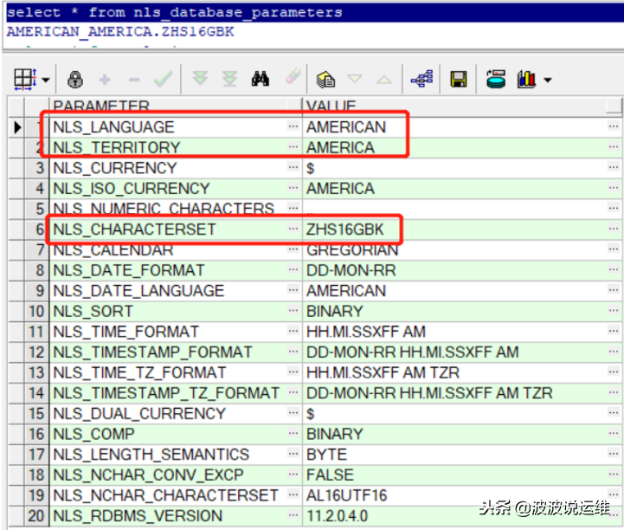Screen dimensions: 624x530
Task: Select the NLS_SORT parameter cell
Action: tap(175, 311)
